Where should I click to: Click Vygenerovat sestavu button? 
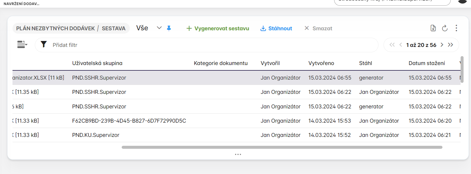[218, 29]
